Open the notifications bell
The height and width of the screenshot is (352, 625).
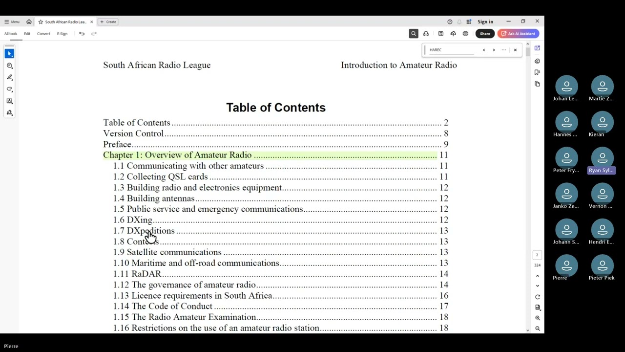point(459,22)
